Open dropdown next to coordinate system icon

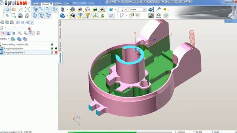point(127,16)
